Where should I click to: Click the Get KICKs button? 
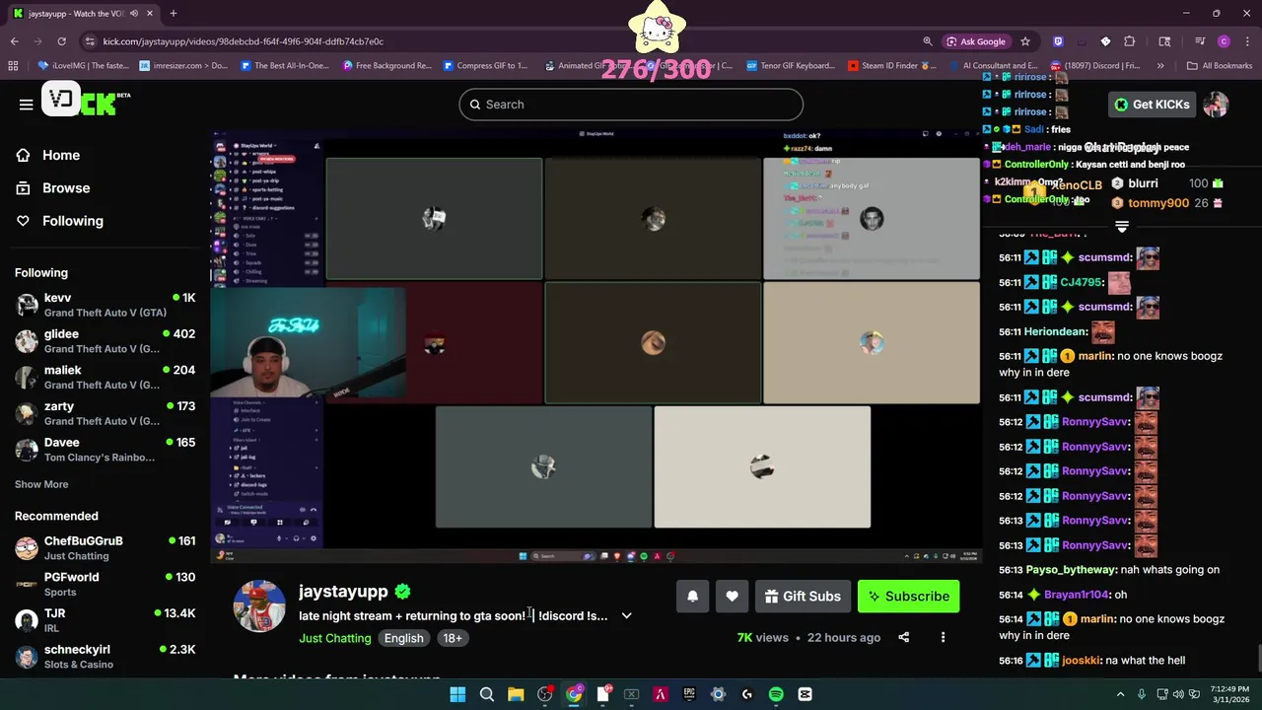pyautogui.click(x=1152, y=105)
